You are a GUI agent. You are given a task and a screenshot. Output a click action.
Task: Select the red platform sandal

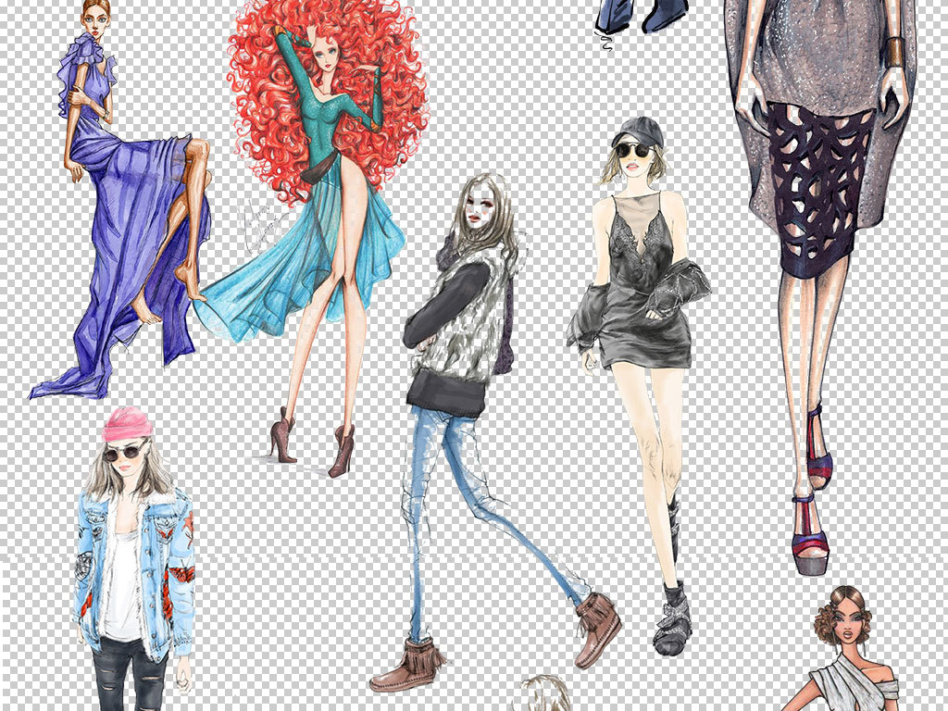[x=811, y=535]
